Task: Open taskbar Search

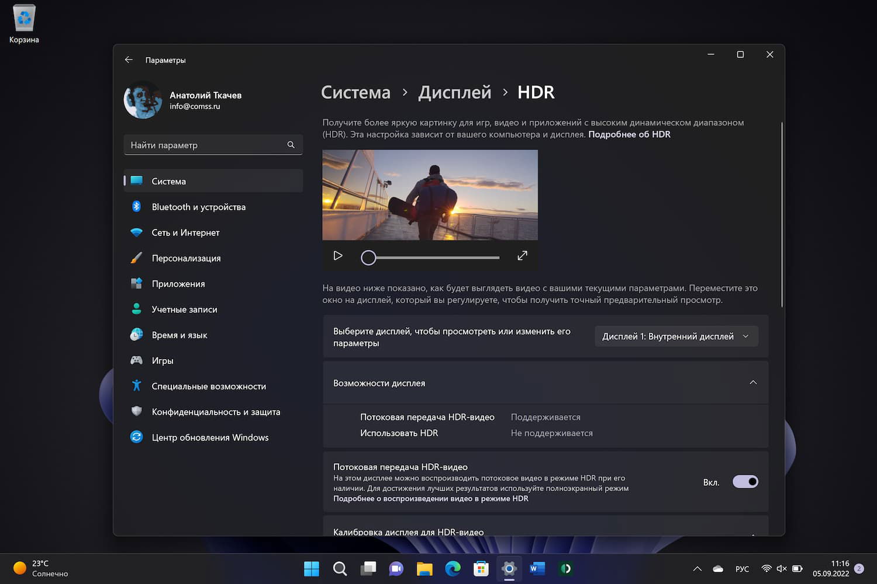Action: pos(340,568)
